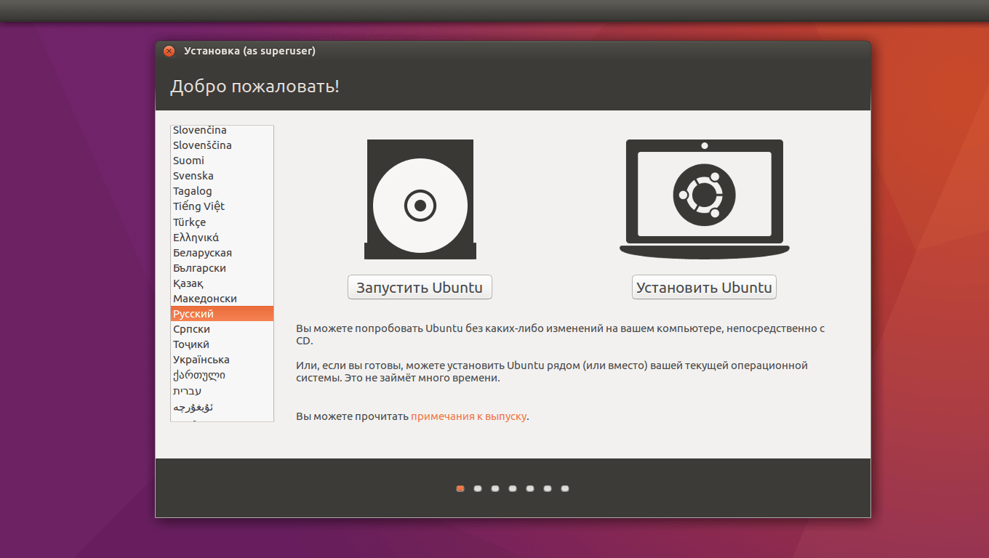Click the Добро пожаловать! heading

(255, 86)
